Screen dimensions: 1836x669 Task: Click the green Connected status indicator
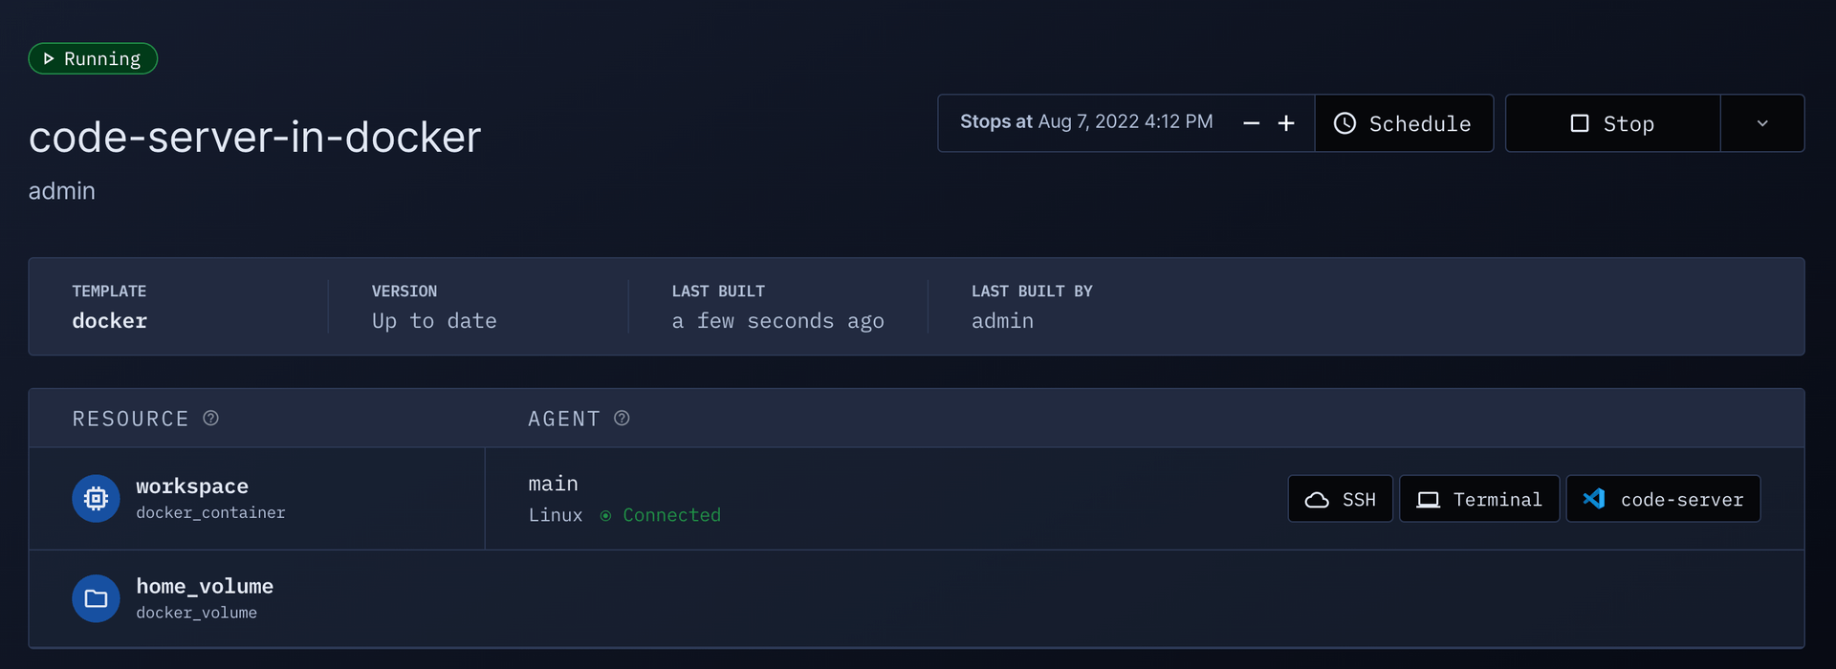coord(661,515)
